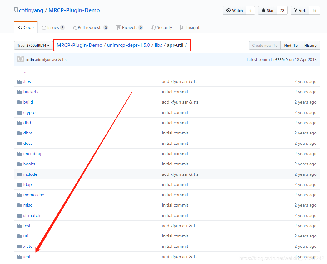Click the folder icon next to strmatch
Screen dimensions: 327x264
(x=20, y=215)
